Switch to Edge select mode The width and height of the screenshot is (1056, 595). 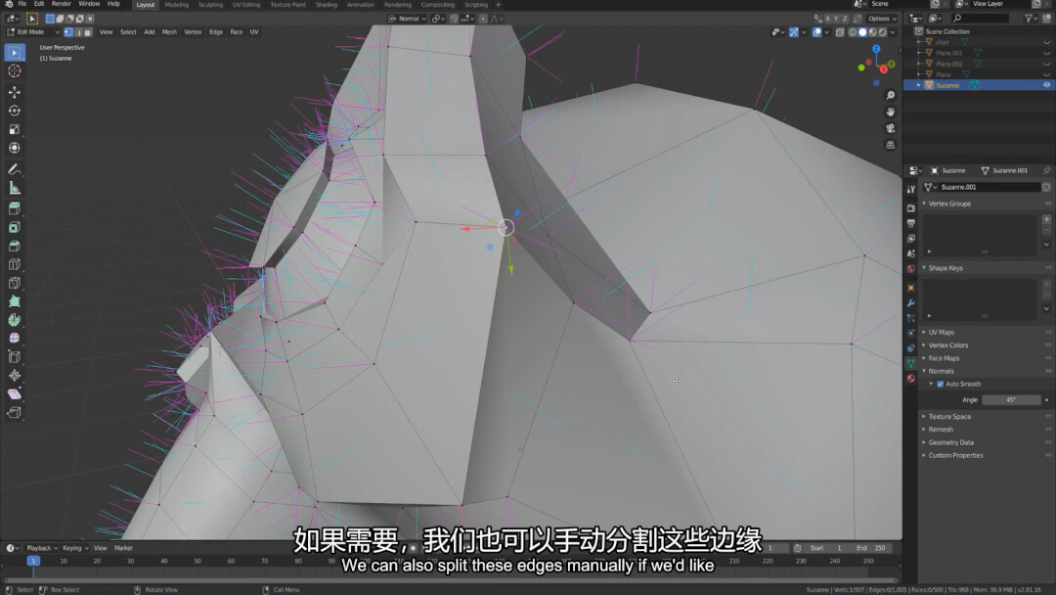(x=78, y=31)
